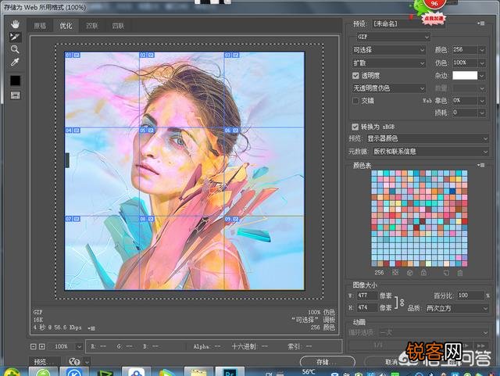Open the 预设 [未命名] preset dropdown
Screen dimensions: 500x376
click(408, 23)
